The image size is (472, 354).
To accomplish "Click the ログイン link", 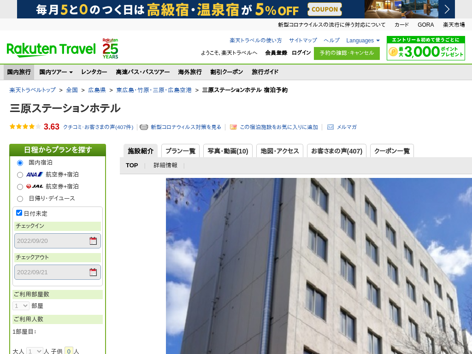I will coord(301,53).
